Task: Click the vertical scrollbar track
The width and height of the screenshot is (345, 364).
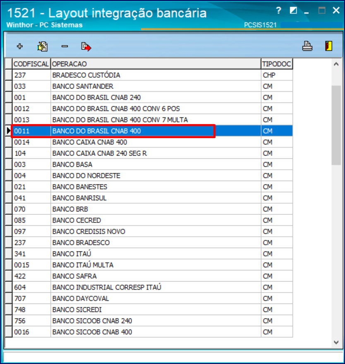Action: (x=336, y=207)
